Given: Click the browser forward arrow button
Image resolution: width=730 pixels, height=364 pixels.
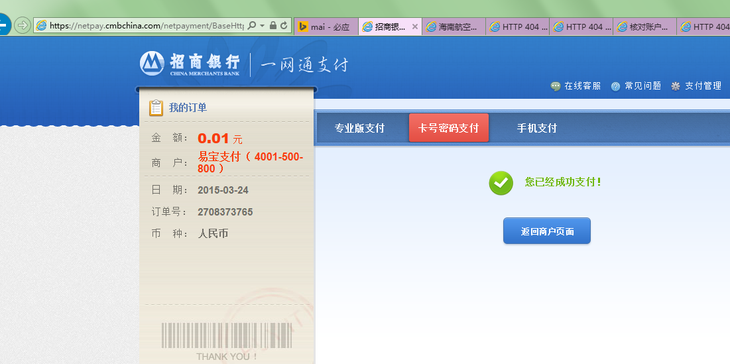Looking at the screenshot, I should [x=23, y=25].
